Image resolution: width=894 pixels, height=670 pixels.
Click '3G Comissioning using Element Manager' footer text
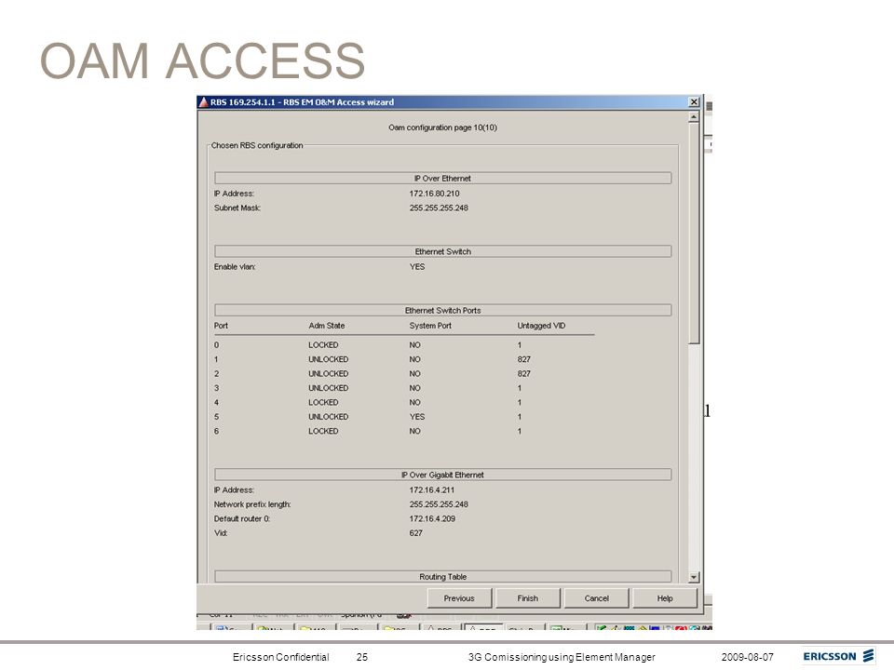pos(562,657)
